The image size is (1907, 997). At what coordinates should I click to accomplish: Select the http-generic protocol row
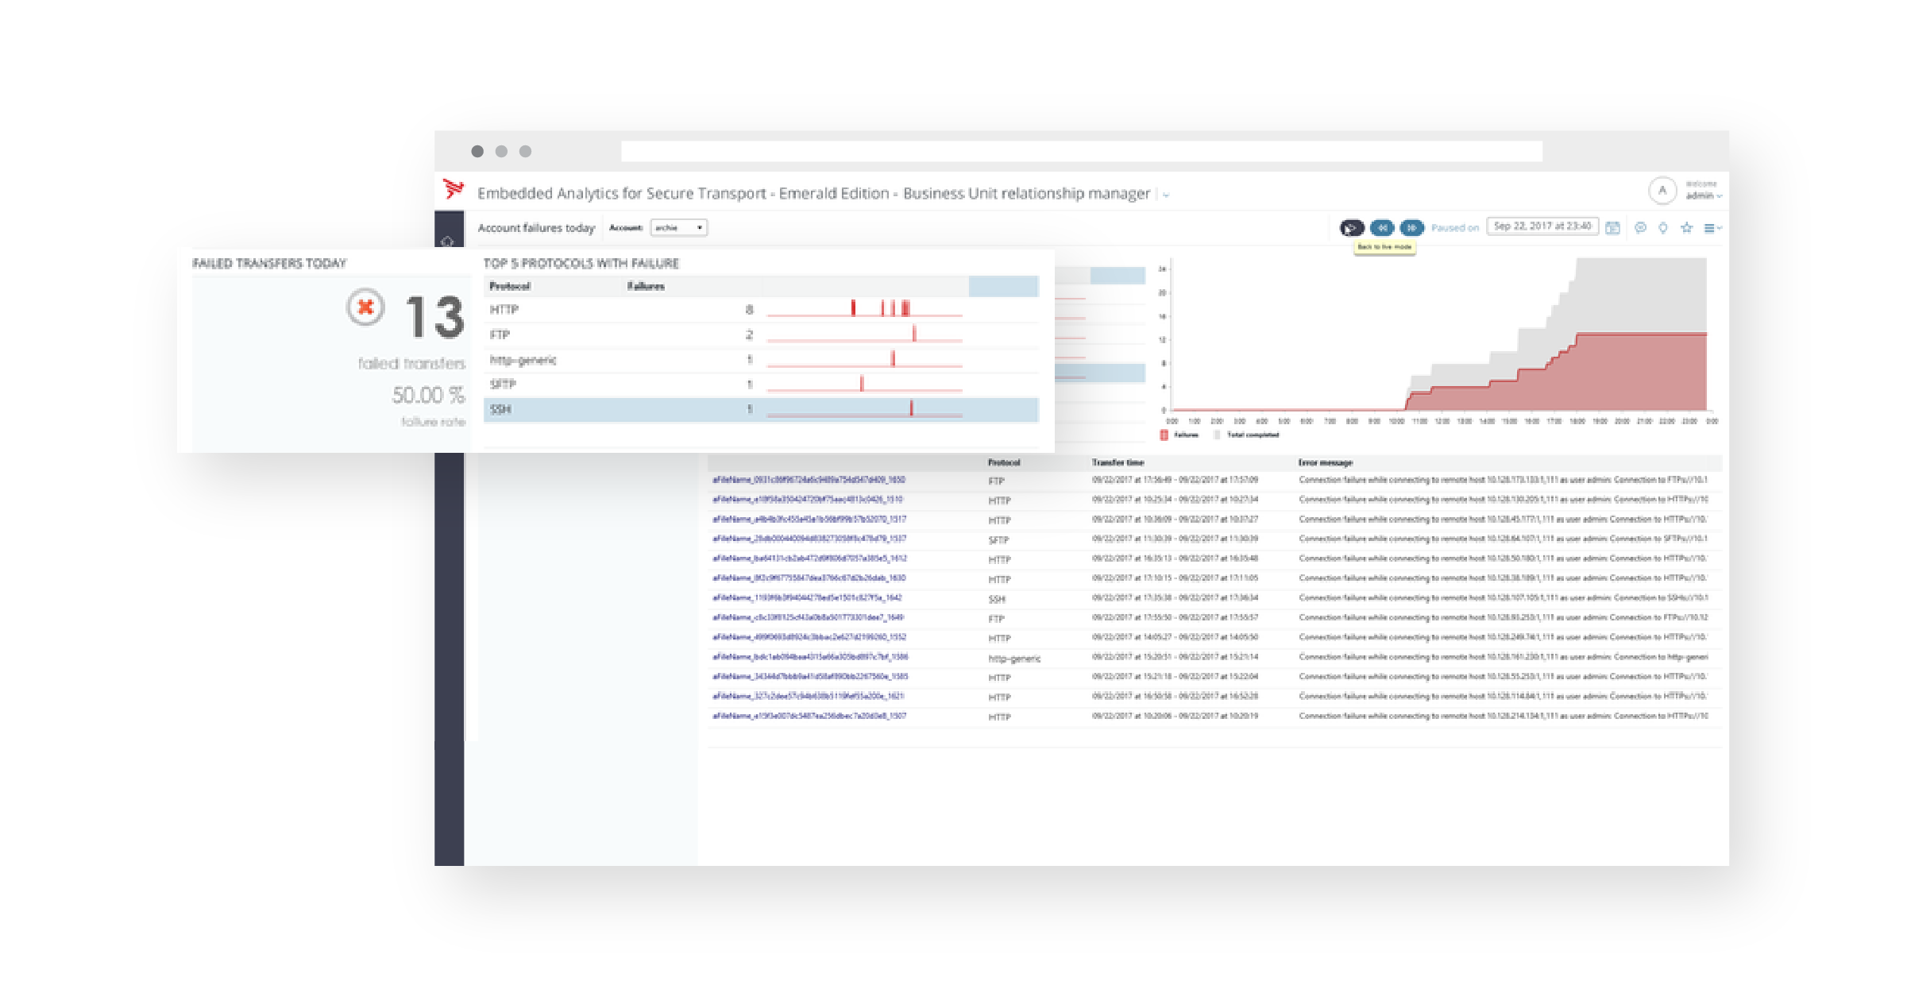click(761, 360)
